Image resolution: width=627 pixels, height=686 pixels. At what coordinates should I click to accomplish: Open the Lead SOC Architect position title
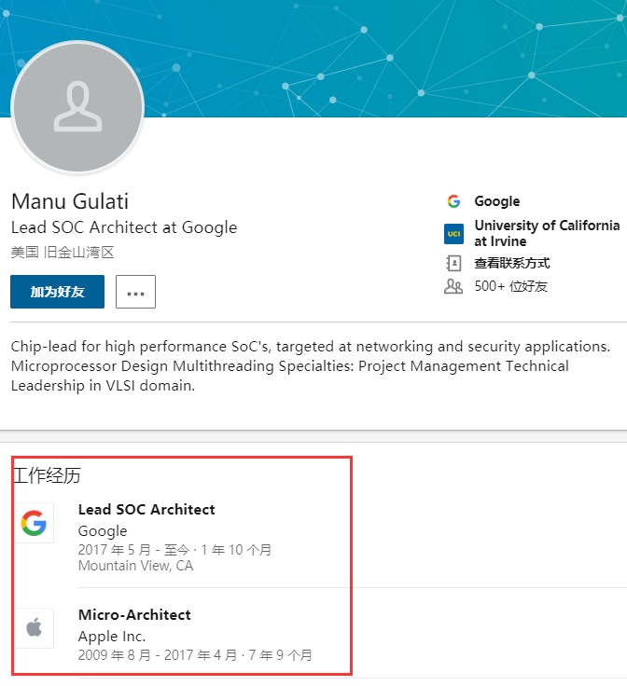(x=146, y=510)
